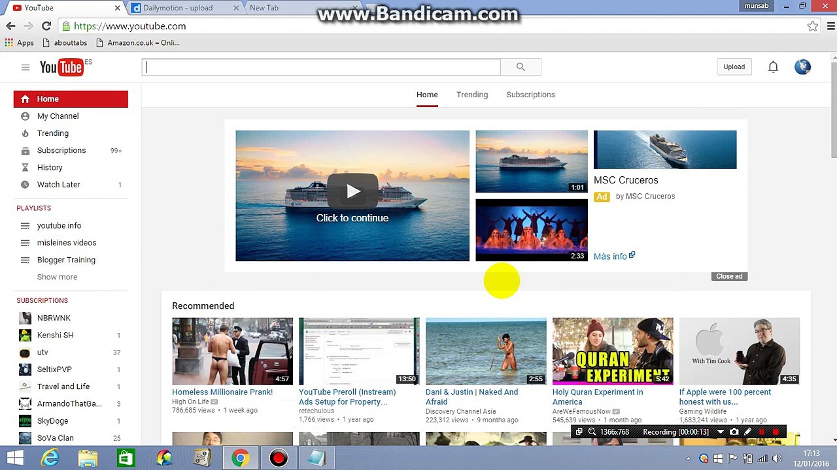This screenshot has width=837, height=470.
Task: Open Subscriptions in the sidebar
Action: coord(71,150)
